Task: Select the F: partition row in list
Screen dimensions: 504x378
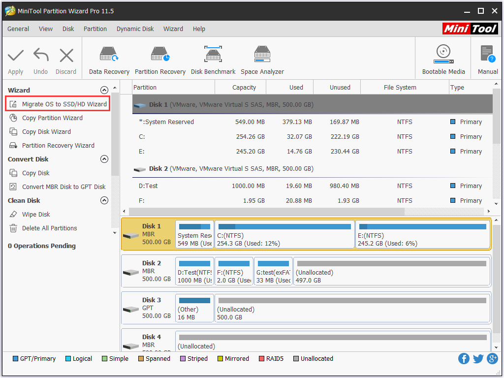Action: [x=312, y=201]
